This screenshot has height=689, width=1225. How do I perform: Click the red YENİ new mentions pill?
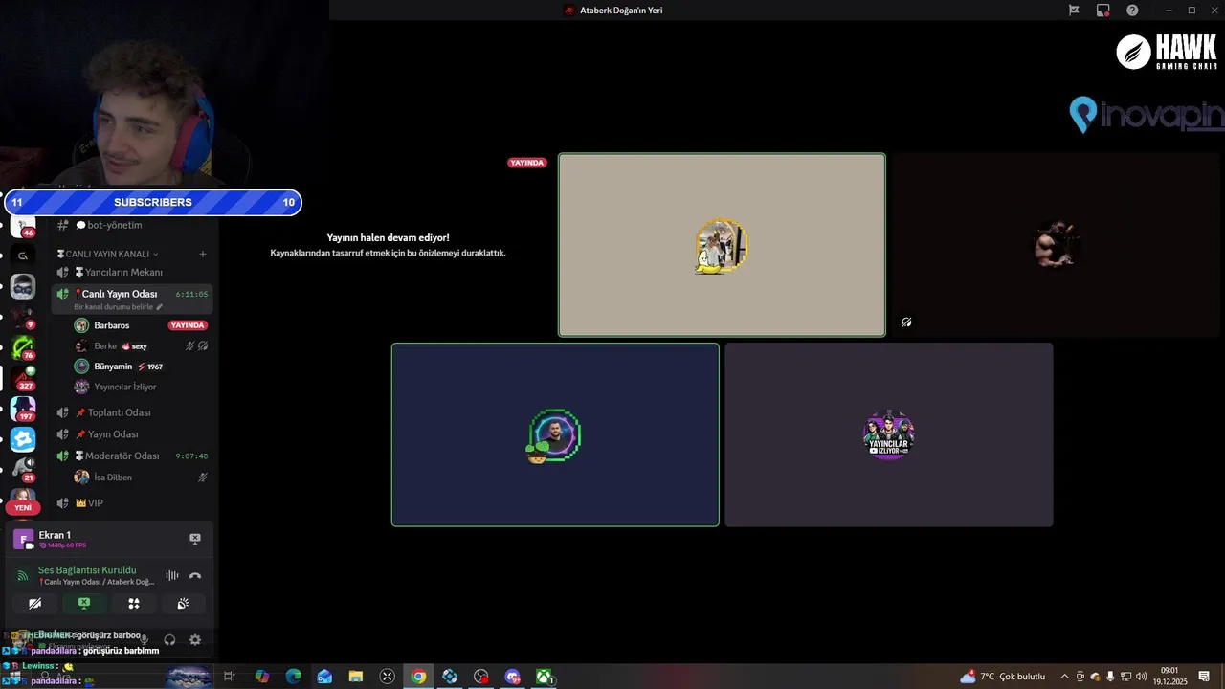click(23, 507)
